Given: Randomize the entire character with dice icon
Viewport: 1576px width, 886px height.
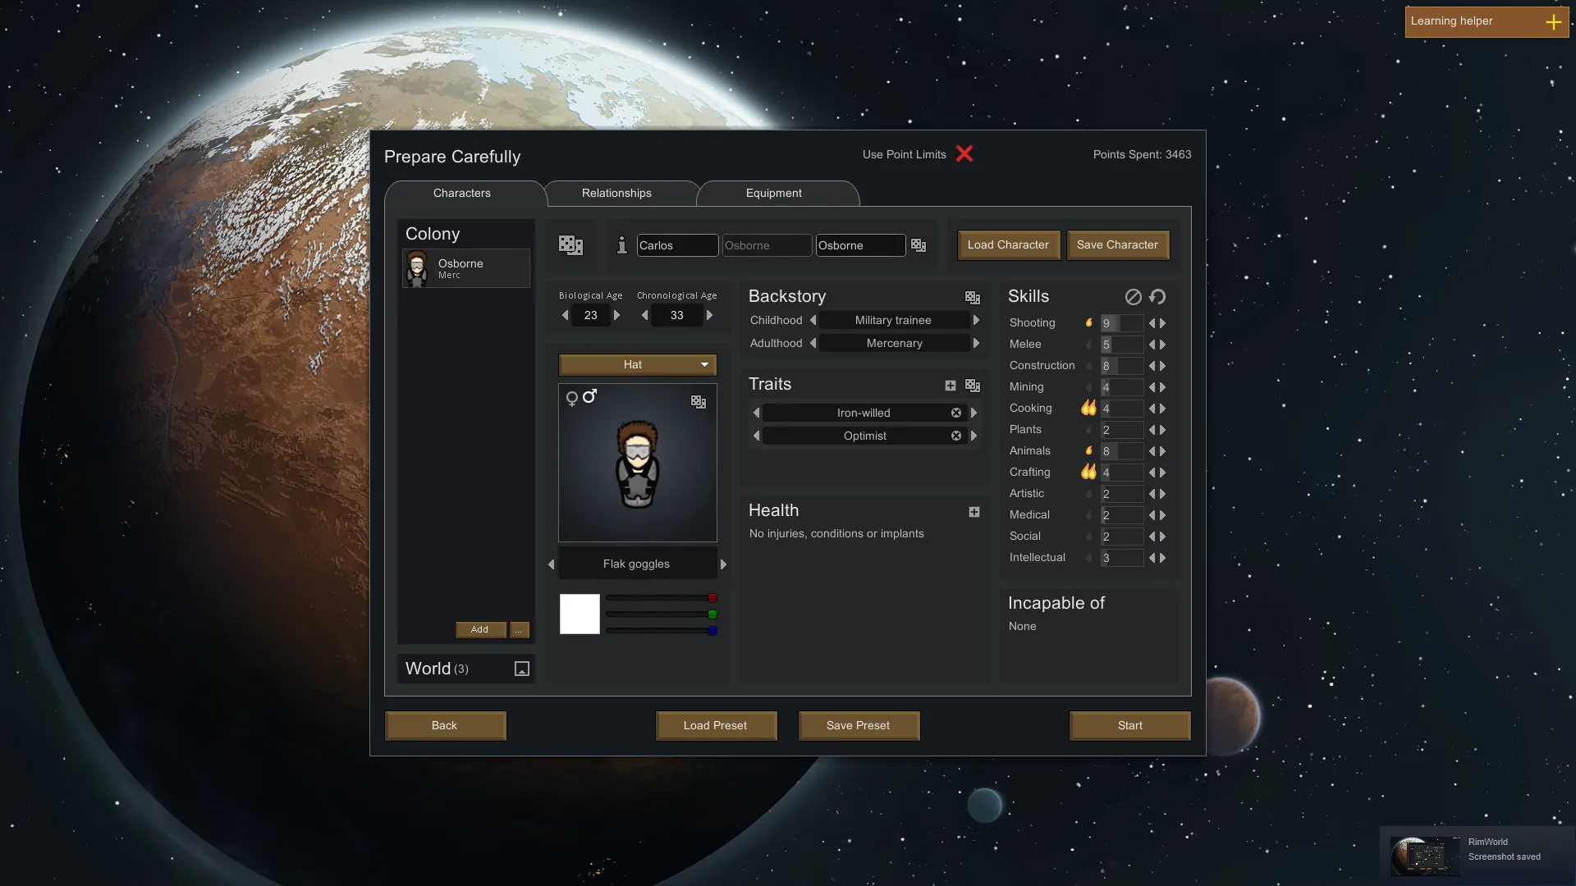Looking at the screenshot, I should [570, 245].
